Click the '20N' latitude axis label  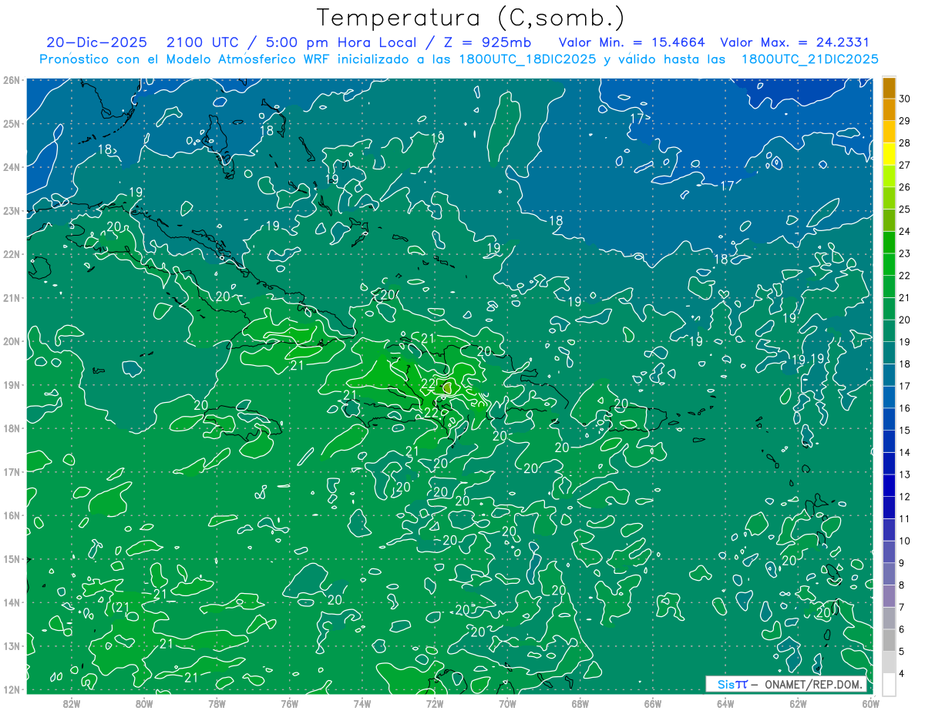pos(11,340)
